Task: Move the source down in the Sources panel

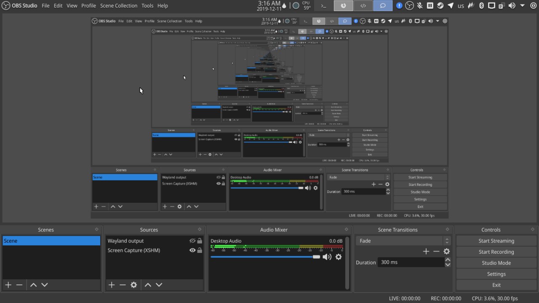Action: [159, 285]
